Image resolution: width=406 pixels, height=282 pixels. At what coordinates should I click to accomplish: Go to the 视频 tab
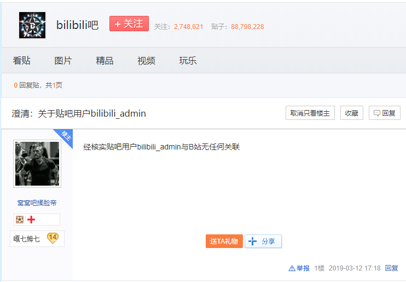pos(146,61)
